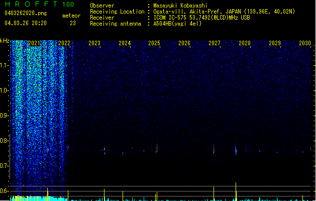
Task: Select observer name Masayuki Kobayashi
Action: pyautogui.click(x=180, y=6)
